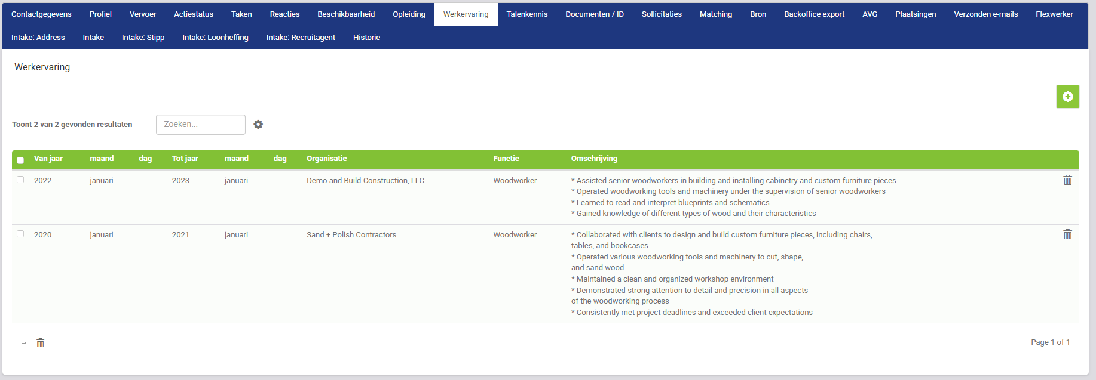1096x380 pixels.
Task: Delete the Demo and Build Construction row
Action: [1067, 180]
